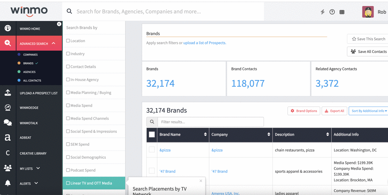Open the help question mark icon
388x195 pixels.
click(332, 12)
